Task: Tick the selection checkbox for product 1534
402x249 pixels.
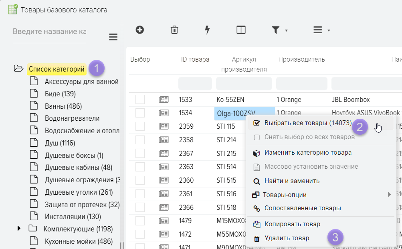Action: 140,113
